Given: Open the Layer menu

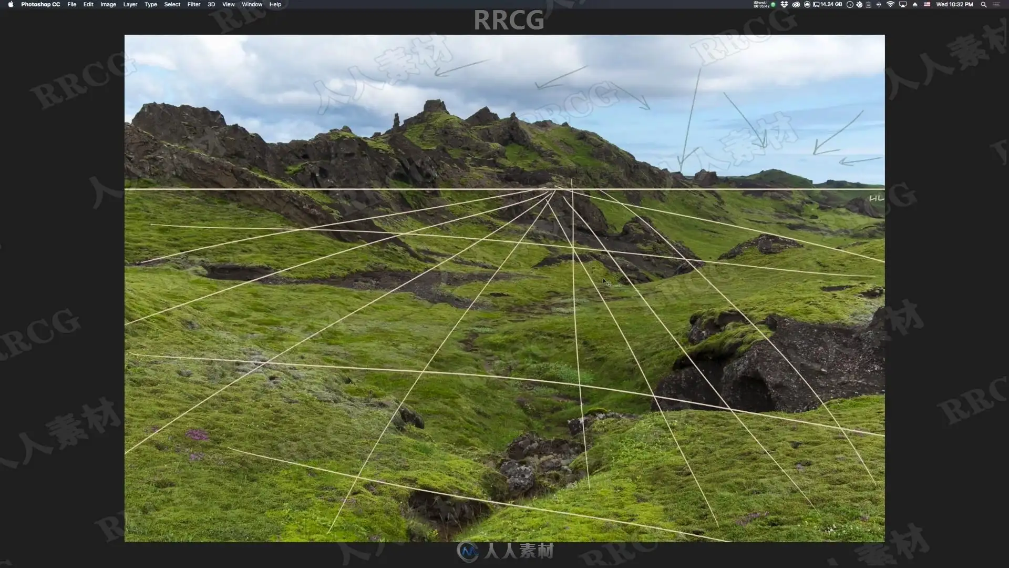Looking at the screenshot, I should point(130,4).
